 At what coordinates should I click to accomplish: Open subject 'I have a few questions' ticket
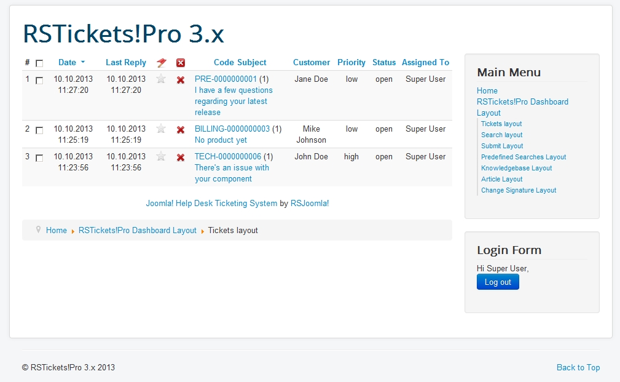point(233,101)
